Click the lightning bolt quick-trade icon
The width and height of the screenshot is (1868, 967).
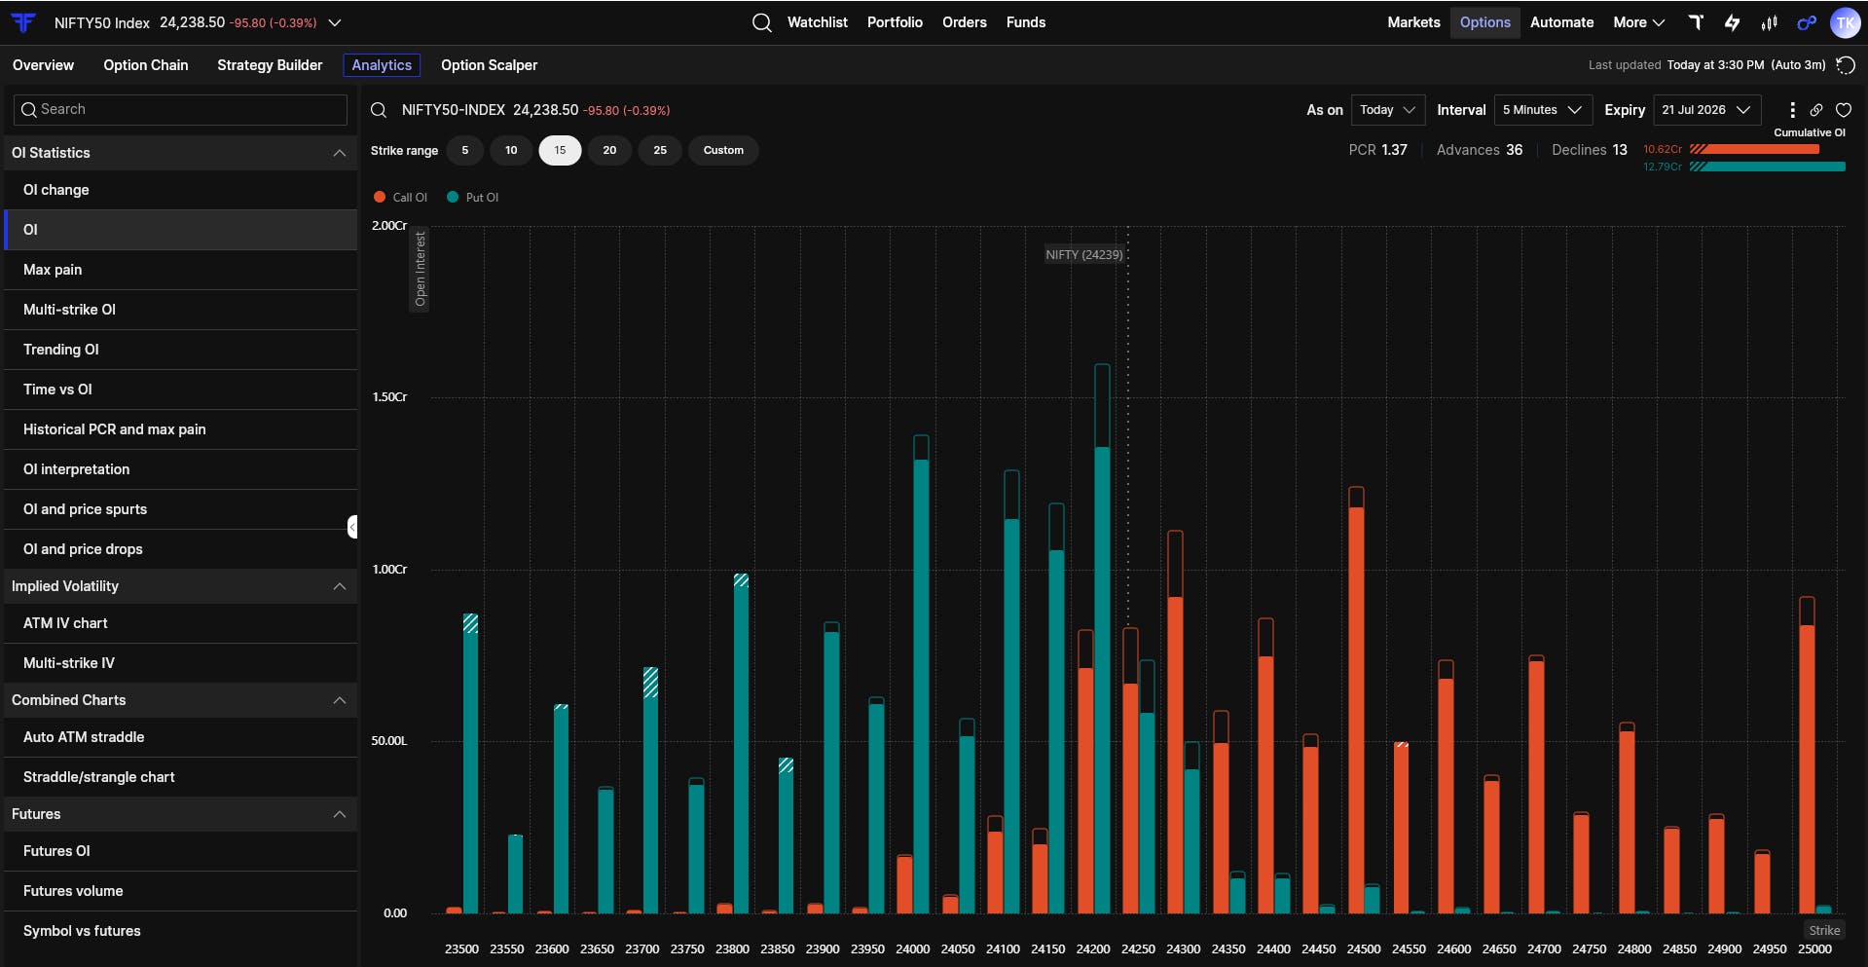pos(1732,22)
